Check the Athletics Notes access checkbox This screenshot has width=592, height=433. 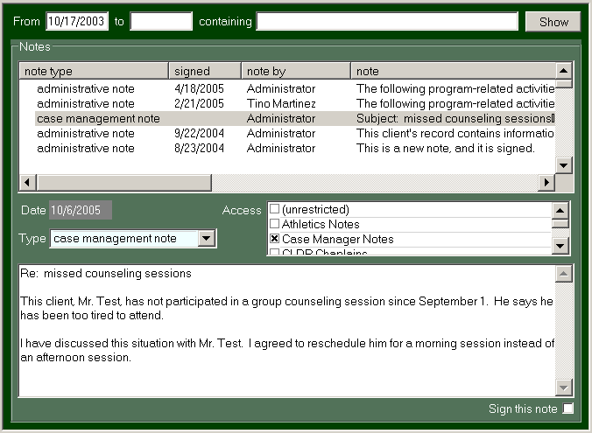pyautogui.click(x=274, y=224)
